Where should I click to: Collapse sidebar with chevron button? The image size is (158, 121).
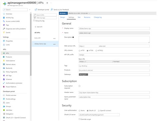coord(30,10)
